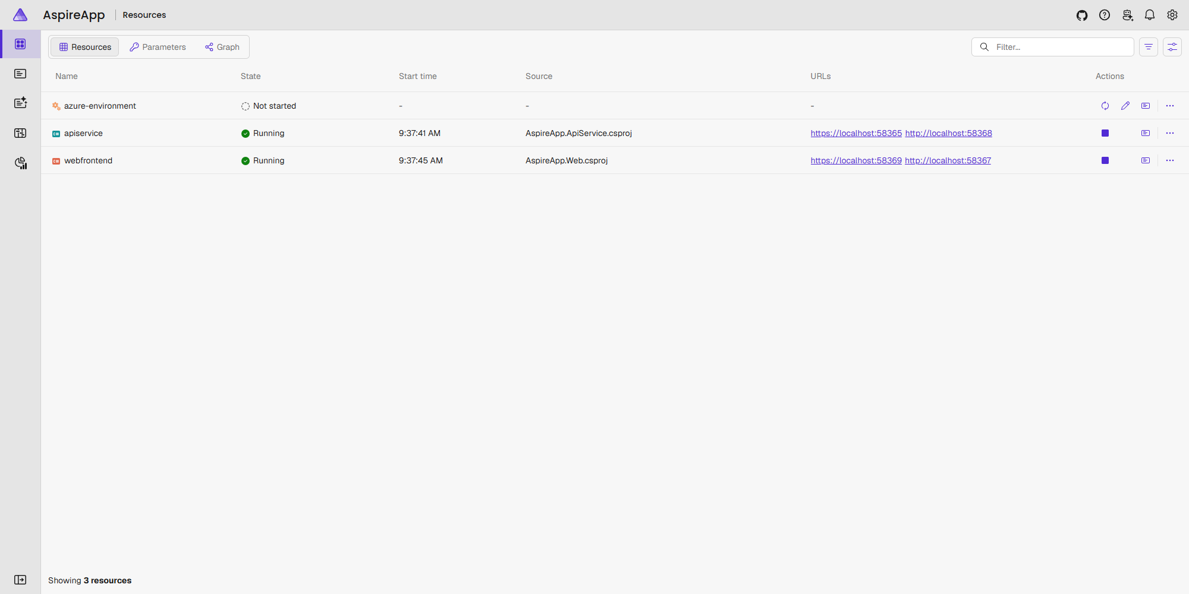Click the pencil edit icon for azure-environment

pyautogui.click(x=1125, y=106)
